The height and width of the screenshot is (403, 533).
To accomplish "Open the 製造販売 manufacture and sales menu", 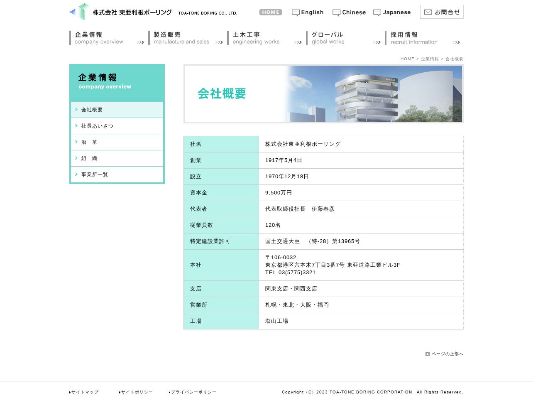I will (186, 38).
